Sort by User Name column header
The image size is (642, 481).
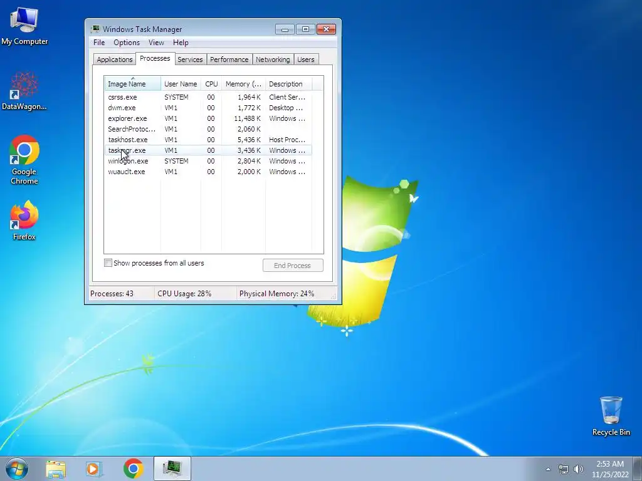[181, 84]
